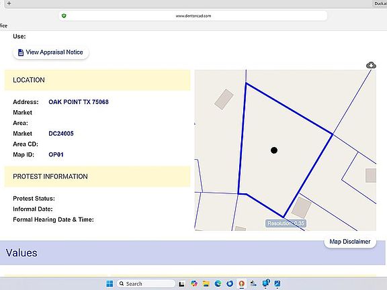Open File Explorer from the taskbar

(x=206, y=283)
